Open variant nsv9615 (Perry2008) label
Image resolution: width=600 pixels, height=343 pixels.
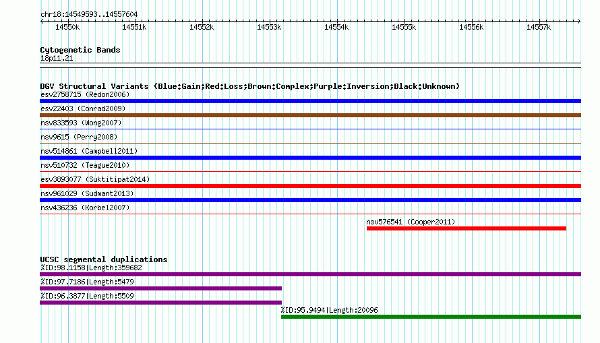click(79, 137)
